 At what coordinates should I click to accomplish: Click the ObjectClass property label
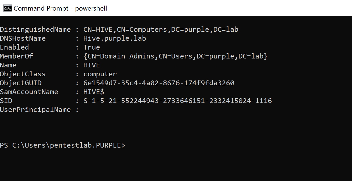coord(23,74)
